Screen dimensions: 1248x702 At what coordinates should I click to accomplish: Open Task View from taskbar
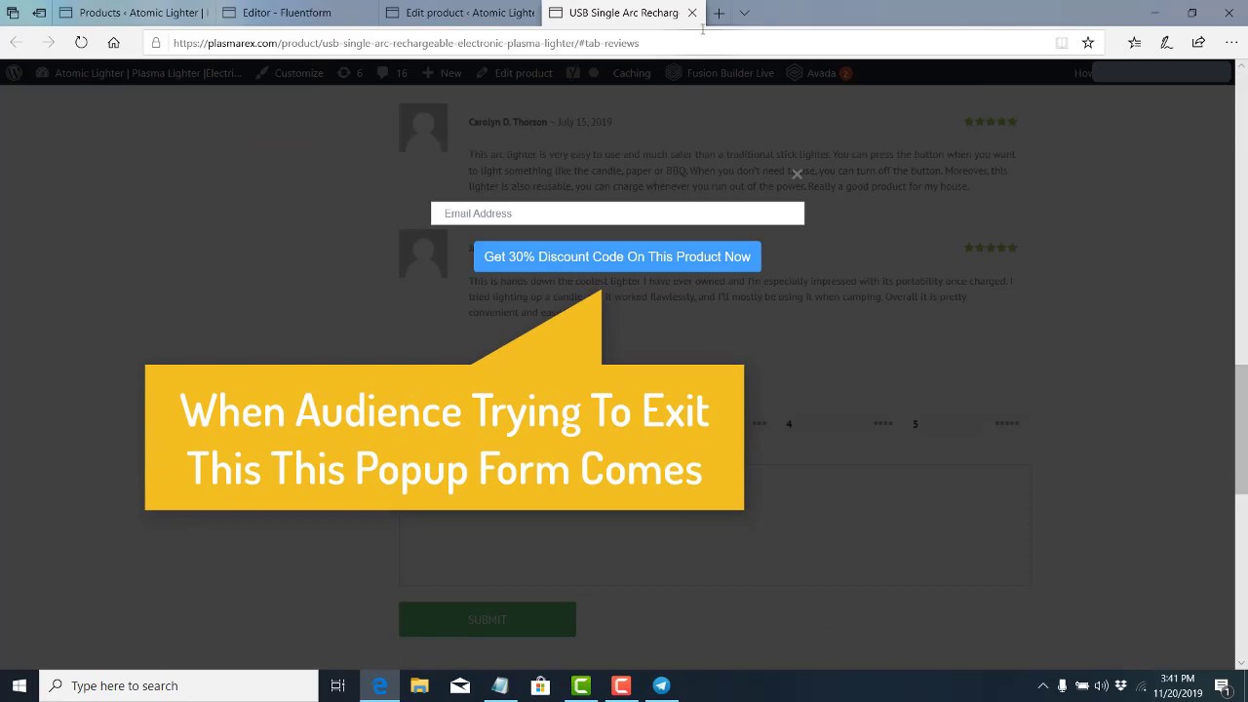(x=338, y=685)
